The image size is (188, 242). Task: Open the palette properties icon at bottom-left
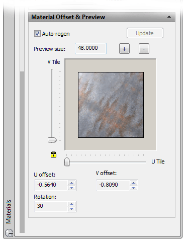click(9, 233)
